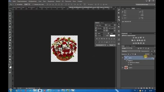Open the layer Opacity 100% dropdown
The image size is (164, 92).
[155, 51]
